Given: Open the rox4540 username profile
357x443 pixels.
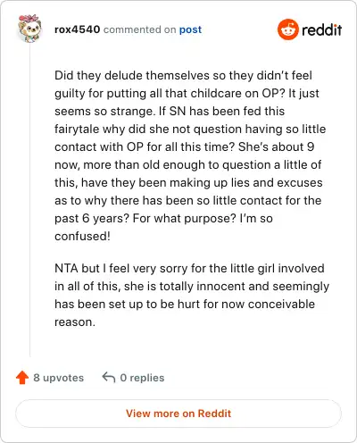Looking at the screenshot, I should [78, 29].
